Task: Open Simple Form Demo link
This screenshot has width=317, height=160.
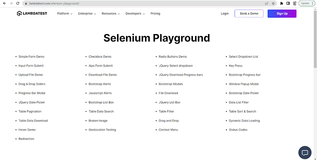Action: 31,57
